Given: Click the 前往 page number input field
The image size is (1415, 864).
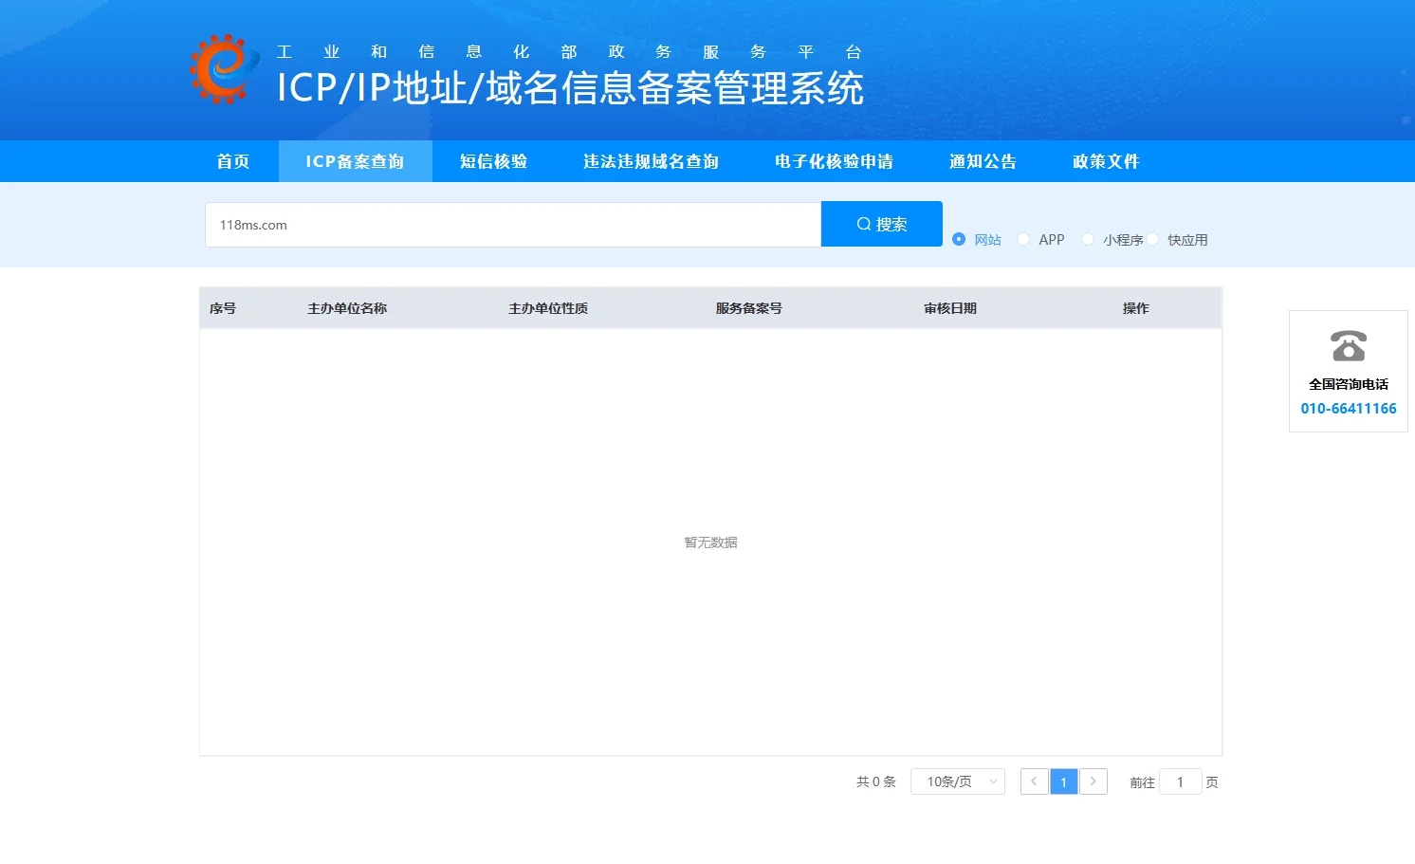Looking at the screenshot, I should (x=1180, y=781).
